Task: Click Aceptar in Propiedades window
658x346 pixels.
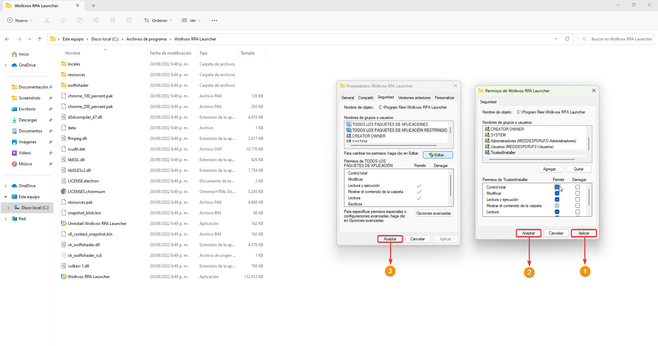Action: point(390,239)
